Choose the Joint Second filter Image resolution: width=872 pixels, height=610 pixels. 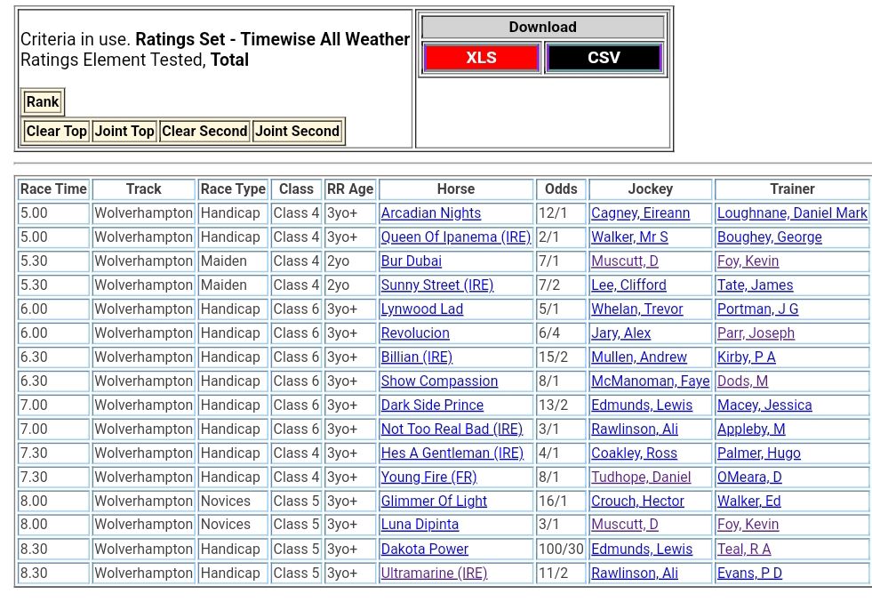pos(297,131)
